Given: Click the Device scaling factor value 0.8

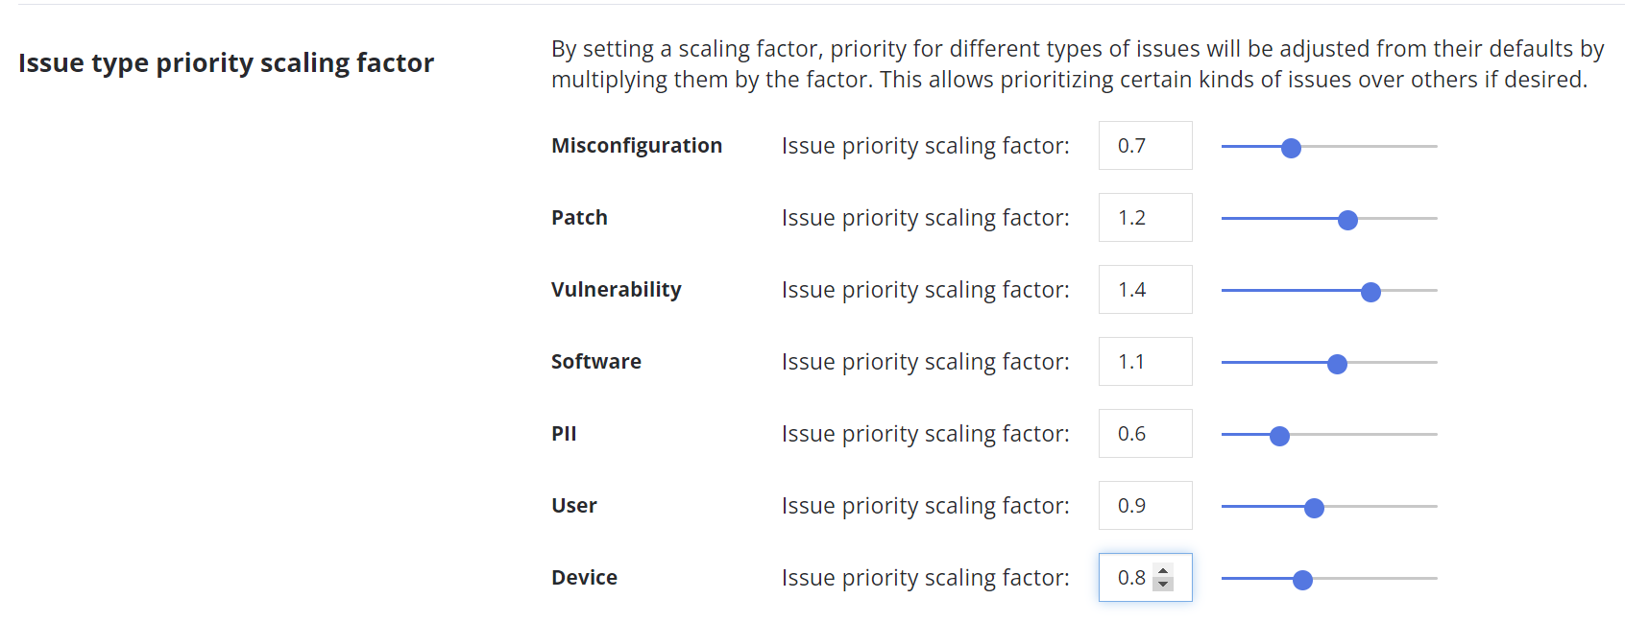Looking at the screenshot, I should [1131, 578].
